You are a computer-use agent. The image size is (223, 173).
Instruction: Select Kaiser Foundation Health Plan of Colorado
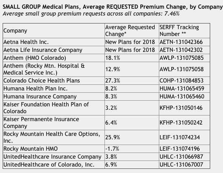tap(54, 108)
